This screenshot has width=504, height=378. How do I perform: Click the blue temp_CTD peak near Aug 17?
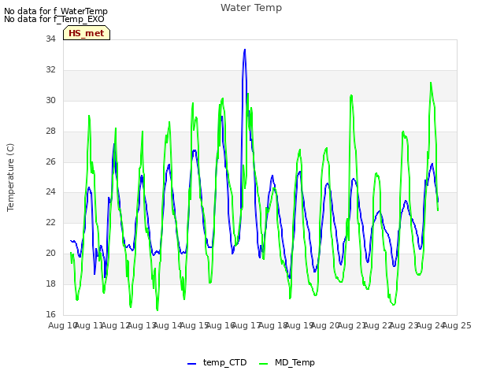tap(245, 50)
